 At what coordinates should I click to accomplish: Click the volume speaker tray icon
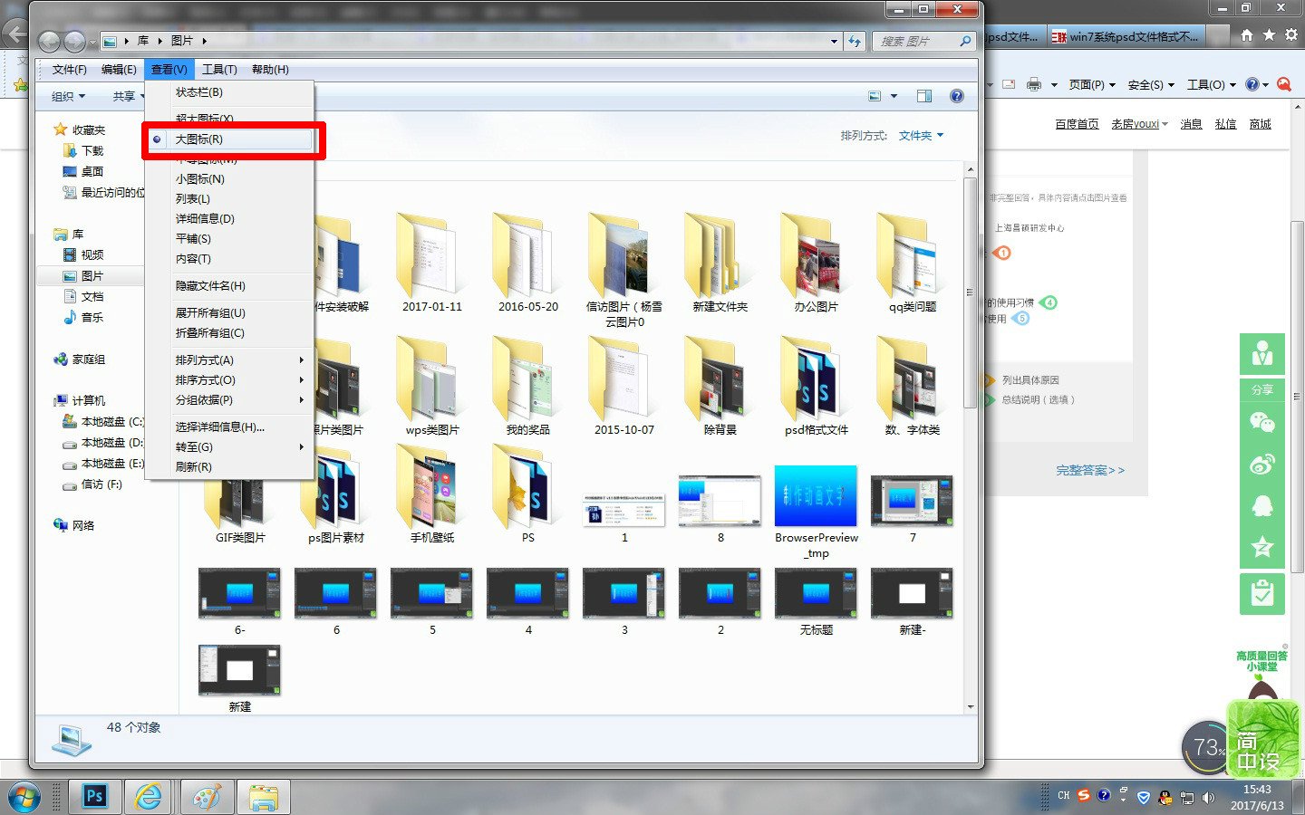(1208, 797)
